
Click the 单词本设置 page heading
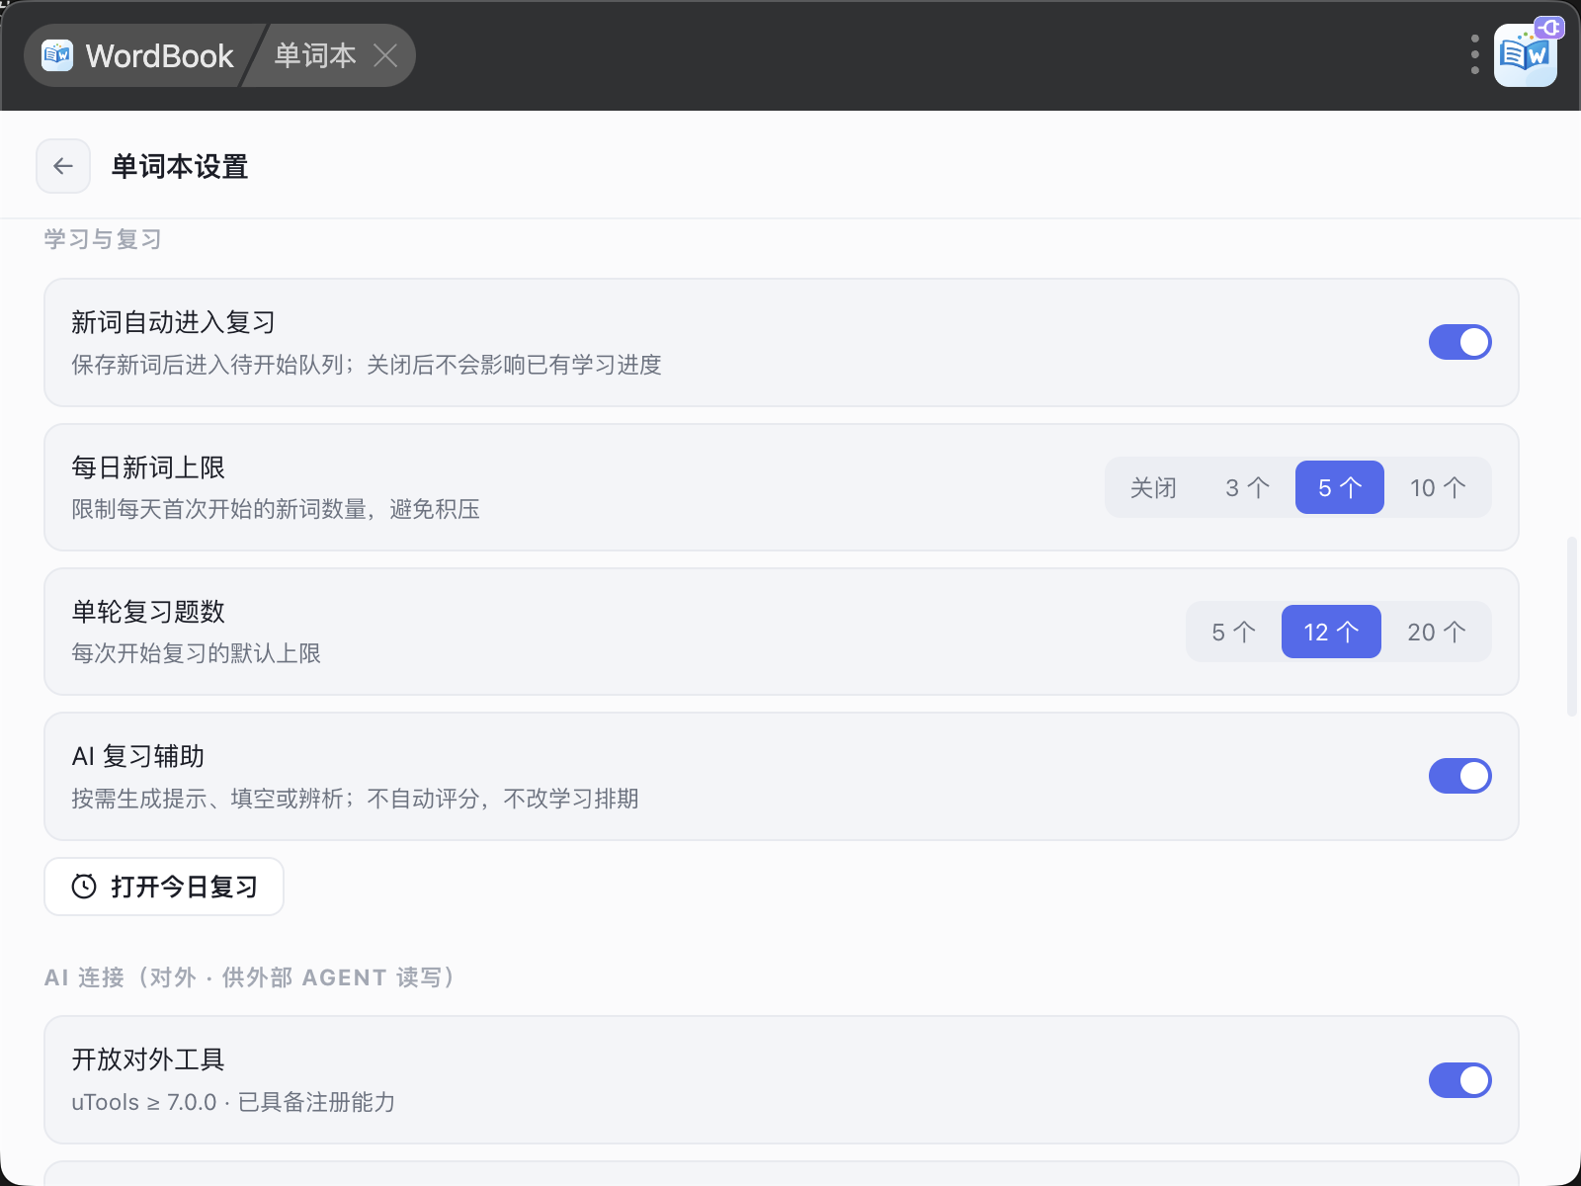(180, 166)
